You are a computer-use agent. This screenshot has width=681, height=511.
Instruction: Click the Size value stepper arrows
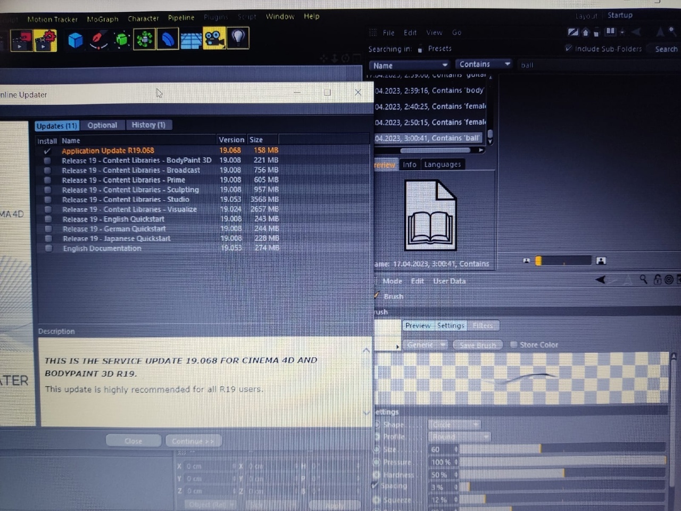(456, 450)
